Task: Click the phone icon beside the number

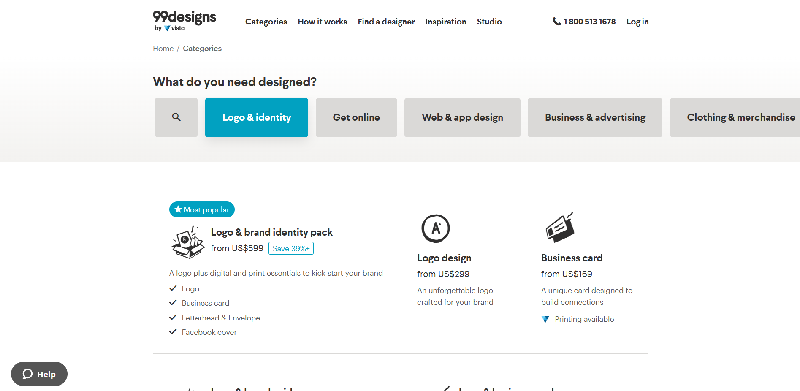Action: coord(557,21)
